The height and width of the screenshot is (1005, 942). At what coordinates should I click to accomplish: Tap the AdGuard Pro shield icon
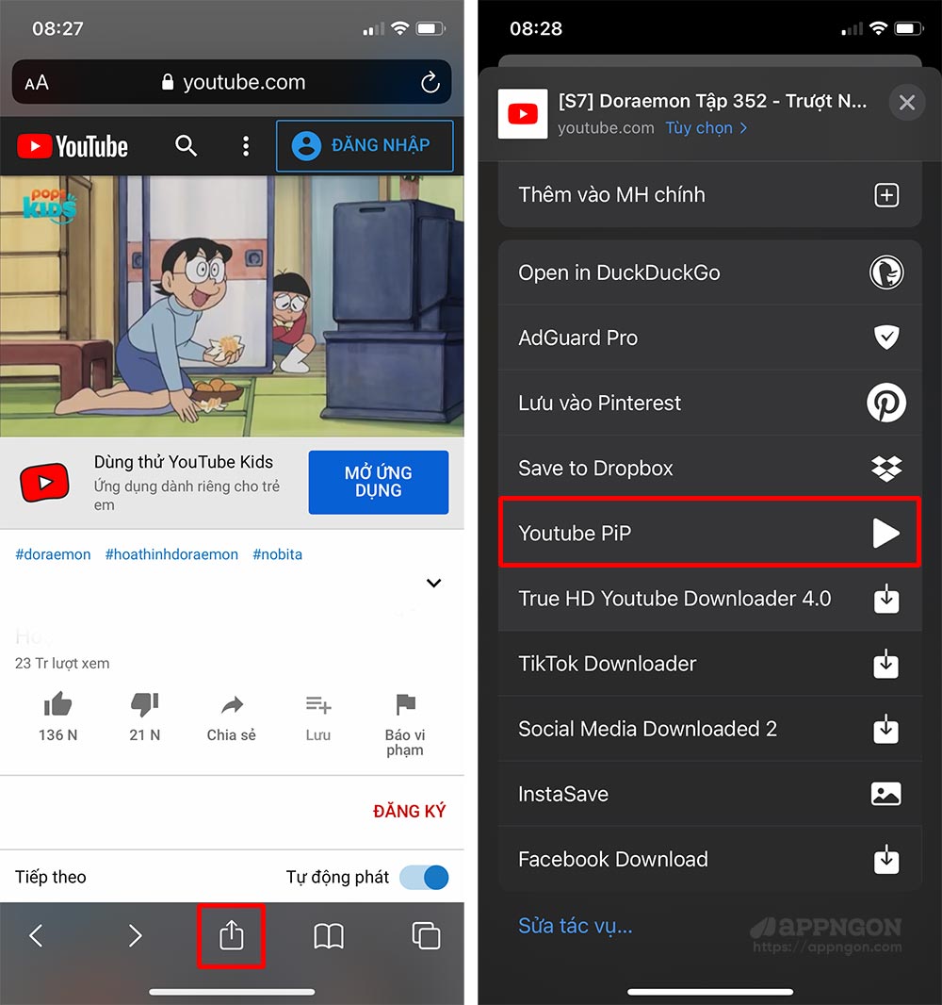(886, 338)
